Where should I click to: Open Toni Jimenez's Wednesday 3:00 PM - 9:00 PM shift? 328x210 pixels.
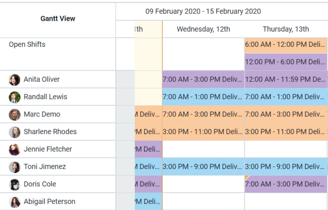coord(203,166)
